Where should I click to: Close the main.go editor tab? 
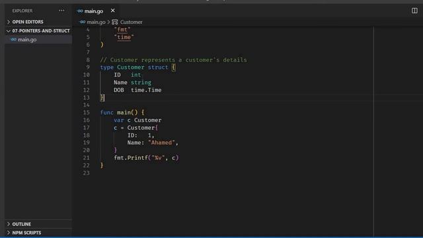point(113,11)
